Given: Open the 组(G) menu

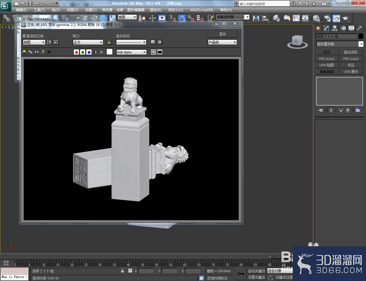Looking at the screenshot, I should click(x=56, y=10).
